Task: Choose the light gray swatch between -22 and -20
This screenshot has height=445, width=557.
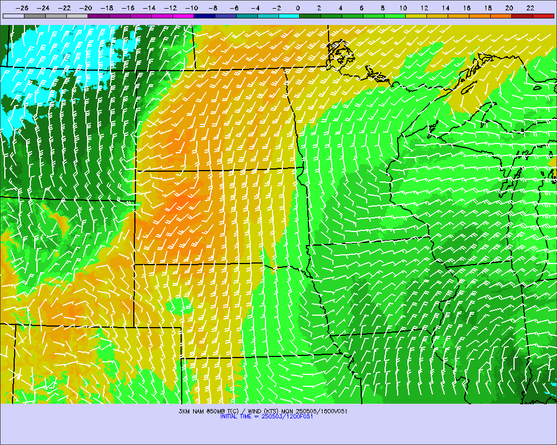Action: pos(77,16)
